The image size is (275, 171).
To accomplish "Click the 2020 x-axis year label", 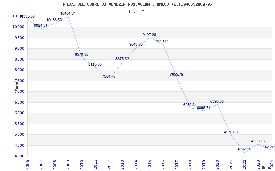I will tap(218, 165).
